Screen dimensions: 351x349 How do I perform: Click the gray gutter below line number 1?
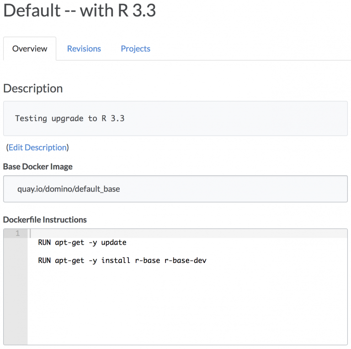click(15, 293)
